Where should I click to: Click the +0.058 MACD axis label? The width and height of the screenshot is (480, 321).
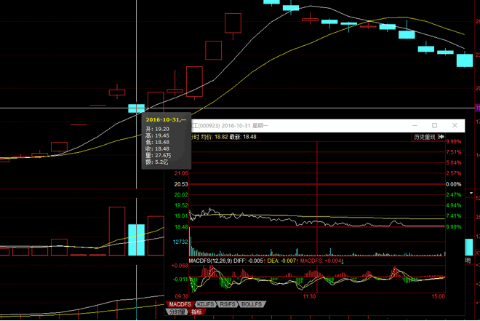(x=180, y=266)
